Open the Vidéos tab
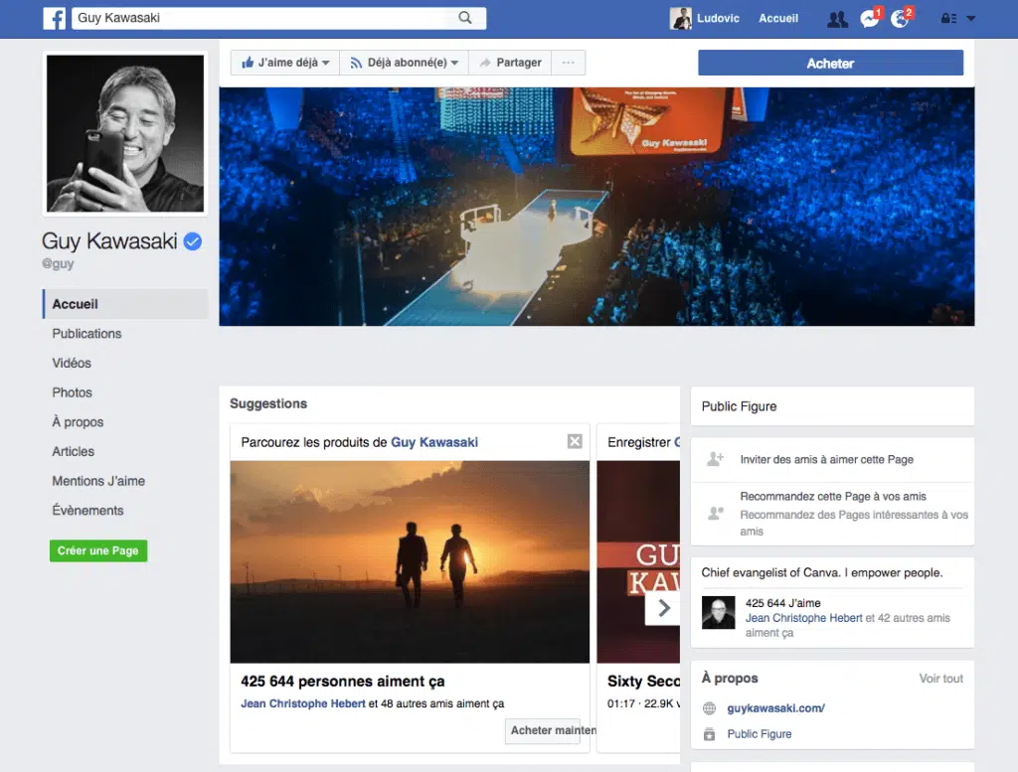The height and width of the screenshot is (772, 1018). 72,363
